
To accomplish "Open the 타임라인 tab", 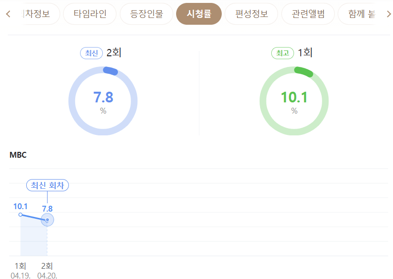I will tap(90, 14).
